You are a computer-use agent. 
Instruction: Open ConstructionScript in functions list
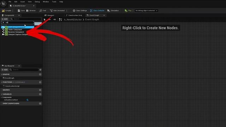pyautogui.click(x=12, y=86)
